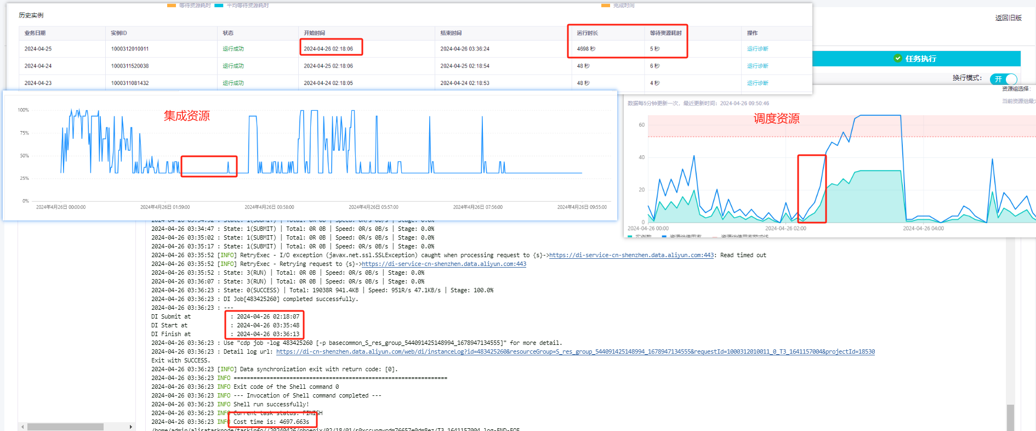Open the di-service-cn-shenzhen link on the Read timed out line
The image size is (1036, 431).
pyautogui.click(x=631, y=255)
